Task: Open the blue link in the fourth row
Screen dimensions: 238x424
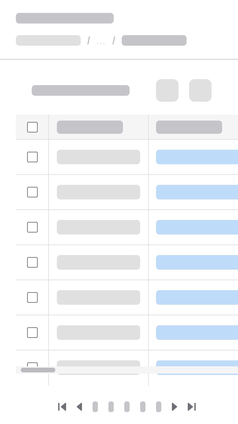Action: [197, 262]
